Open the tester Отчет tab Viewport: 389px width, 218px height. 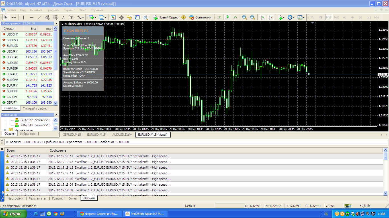pyautogui.click(x=73, y=198)
